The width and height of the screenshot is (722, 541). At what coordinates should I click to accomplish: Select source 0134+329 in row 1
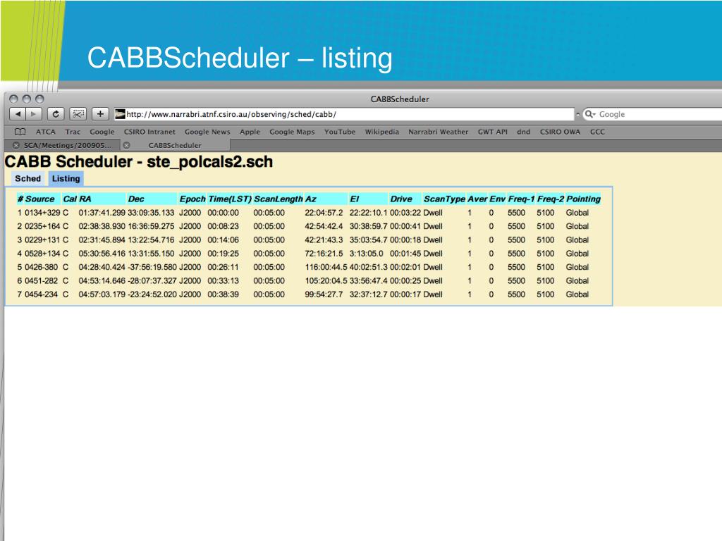42,213
